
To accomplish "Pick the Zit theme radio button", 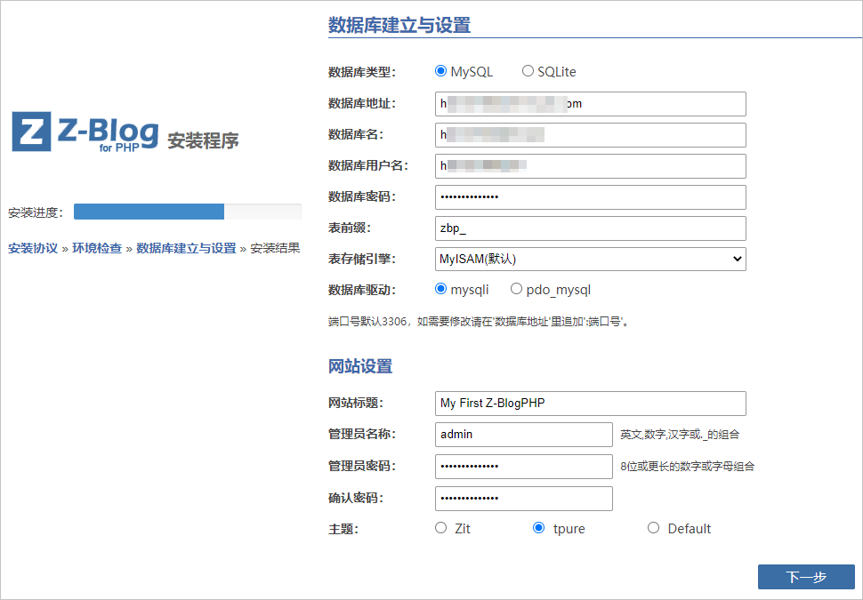I will [x=440, y=528].
